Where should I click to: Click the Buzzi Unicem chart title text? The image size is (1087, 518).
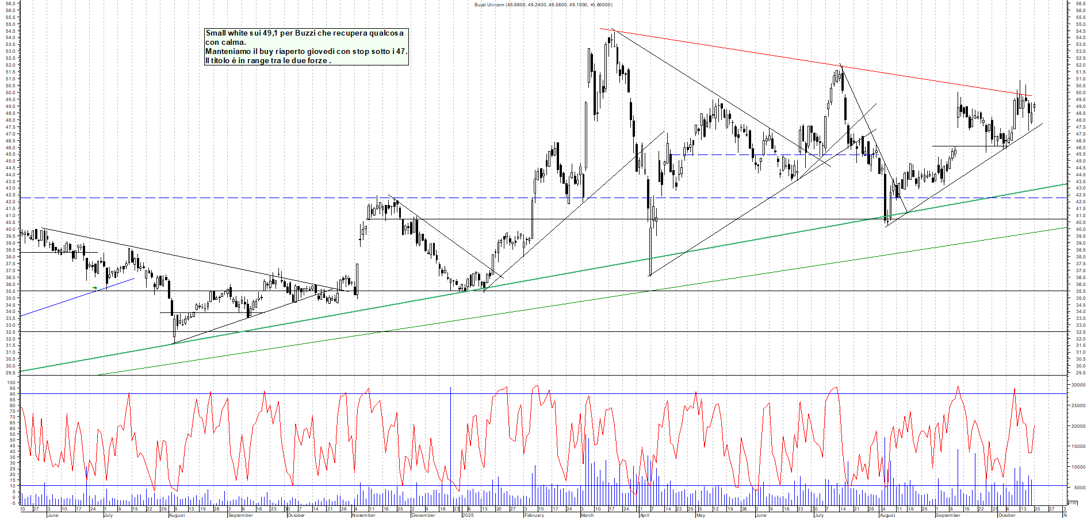pyautogui.click(x=543, y=5)
